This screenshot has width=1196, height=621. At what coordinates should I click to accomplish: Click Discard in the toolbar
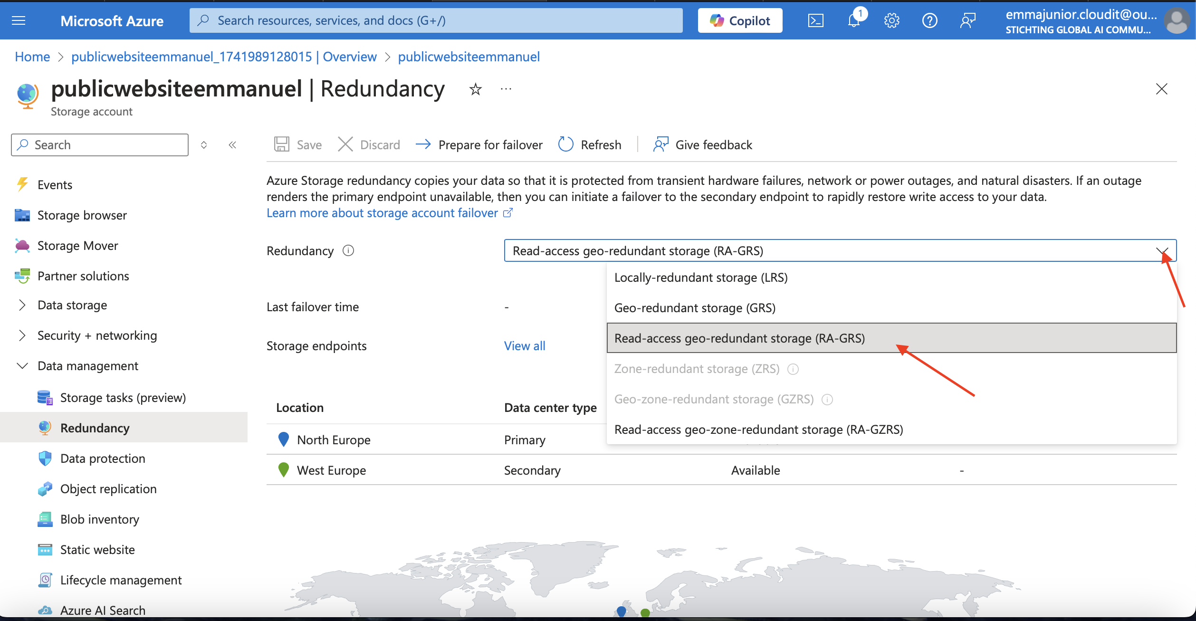click(x=369, y=144)
